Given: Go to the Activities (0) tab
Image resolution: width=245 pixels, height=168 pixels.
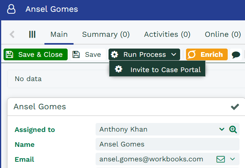Looking at the screenshot, I should pyautogui.click(x=167, y=34).
